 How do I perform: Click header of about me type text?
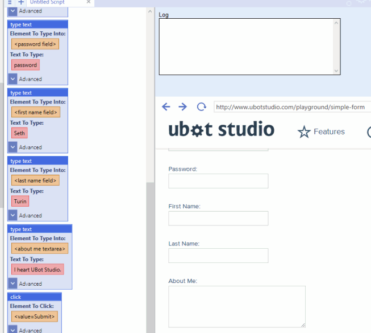coord(40,229)
